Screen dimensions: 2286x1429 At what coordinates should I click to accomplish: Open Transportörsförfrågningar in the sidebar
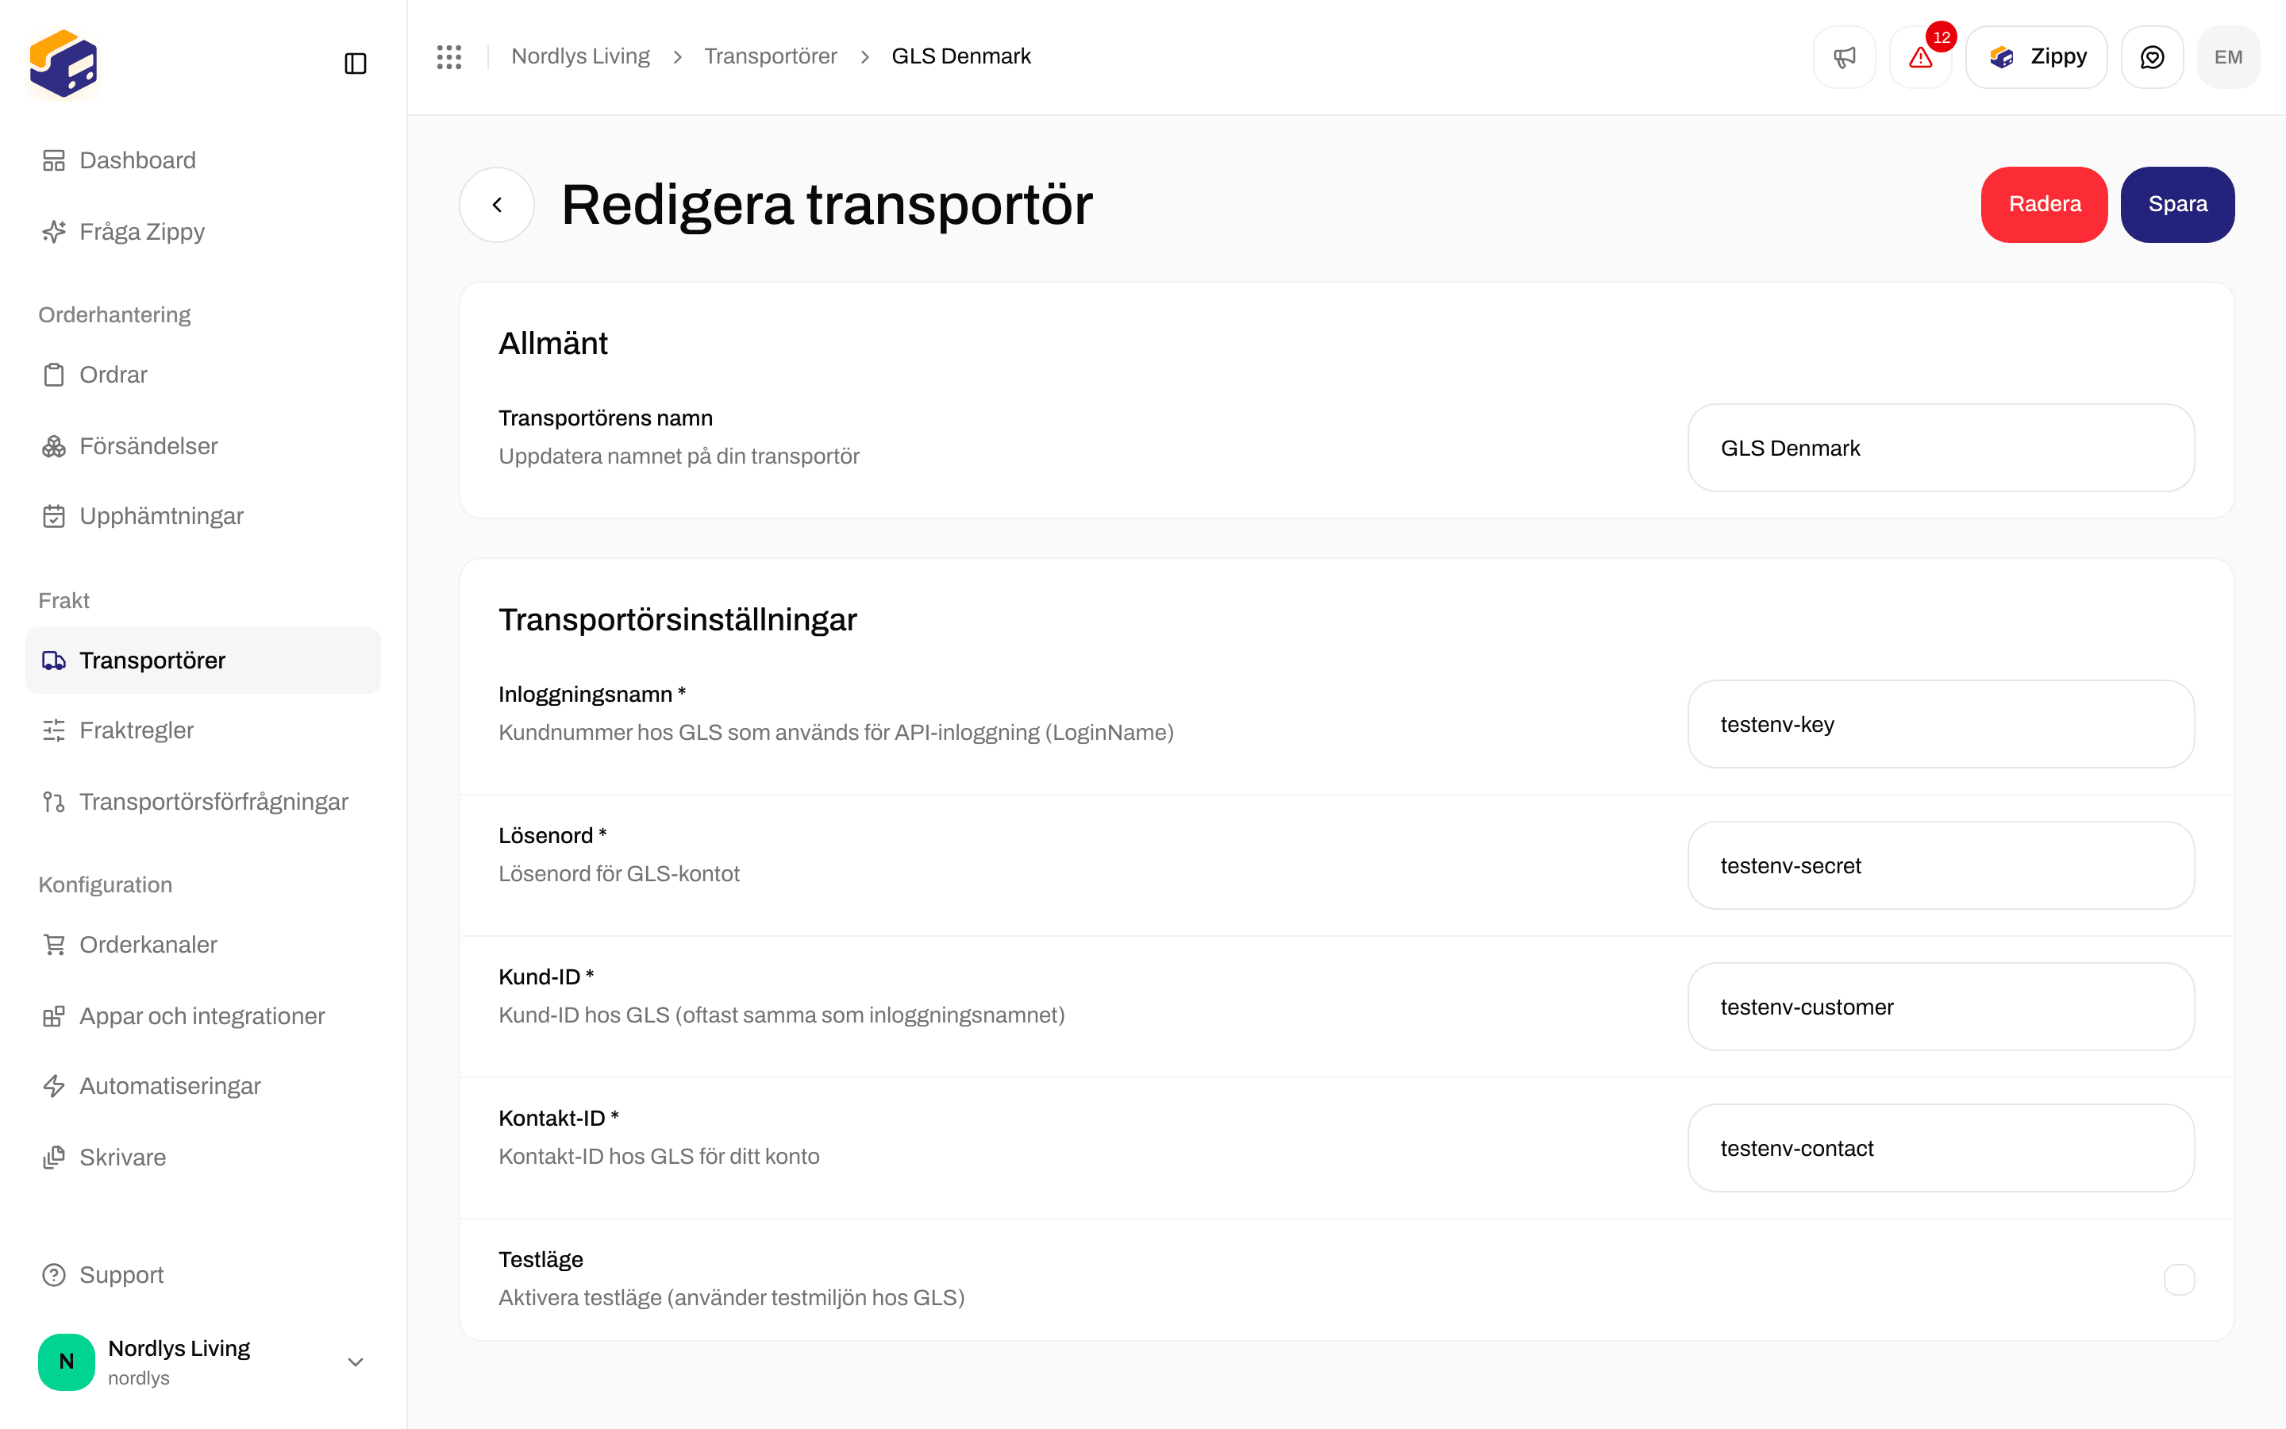point(202,802)
